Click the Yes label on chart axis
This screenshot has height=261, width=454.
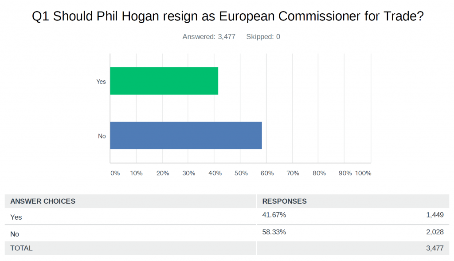[x=101, y=81]
